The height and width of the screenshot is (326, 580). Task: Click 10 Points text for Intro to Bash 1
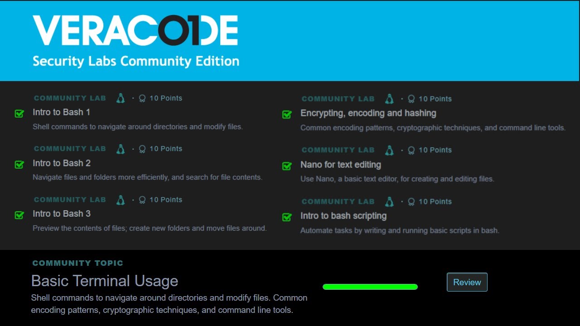[166, 98]
